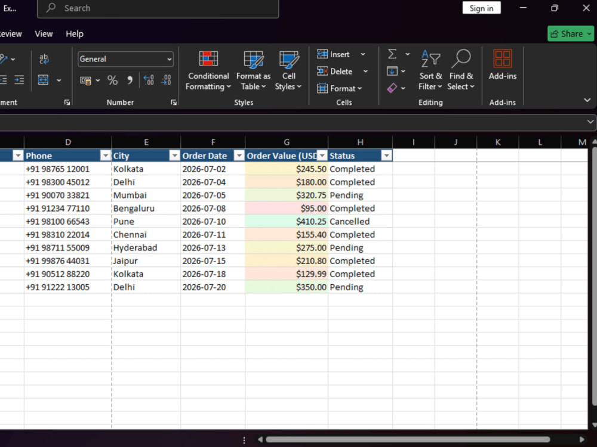Screen dimensions: 597x447
Task: Click Decrease Decimal icon
Action: 166,80
